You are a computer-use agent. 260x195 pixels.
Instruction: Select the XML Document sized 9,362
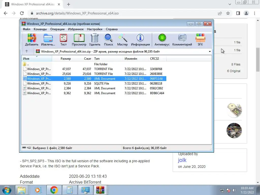94,93
